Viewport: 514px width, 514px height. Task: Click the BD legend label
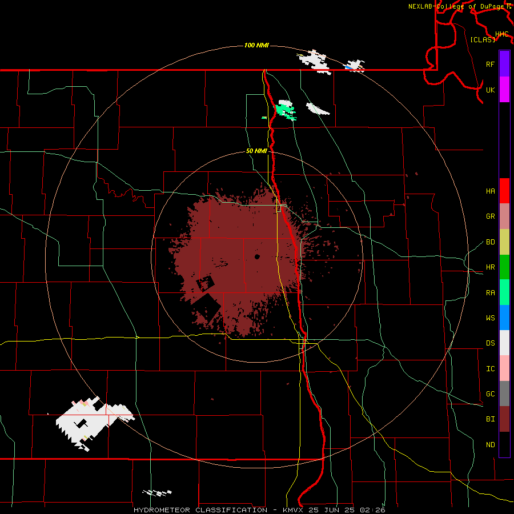click(490, 242)
